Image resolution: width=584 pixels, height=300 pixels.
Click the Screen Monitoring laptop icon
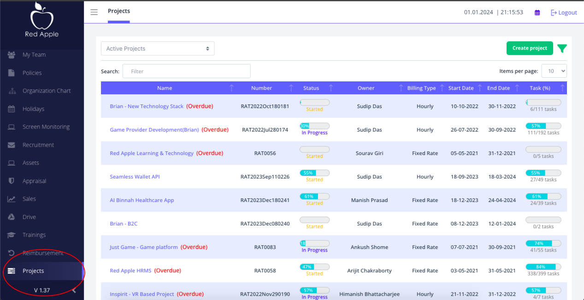[x=12, y=127]
